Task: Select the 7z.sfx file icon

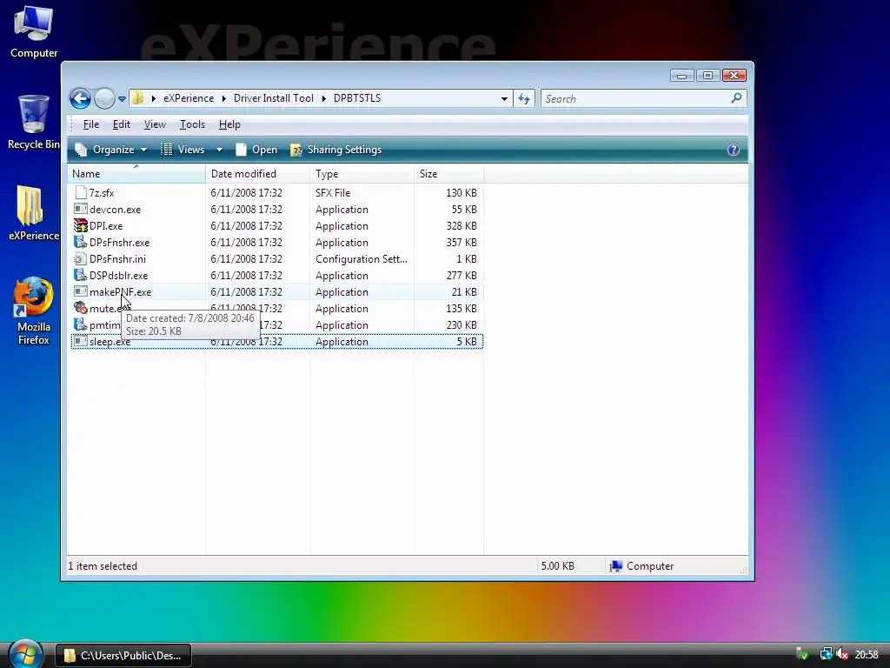Action: (x=81, y=192)
